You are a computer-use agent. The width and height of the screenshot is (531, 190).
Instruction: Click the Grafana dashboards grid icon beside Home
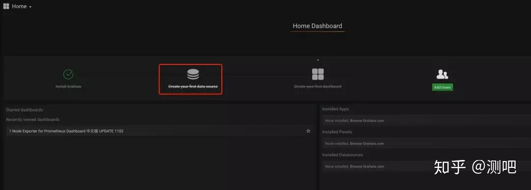click(6, 6)
